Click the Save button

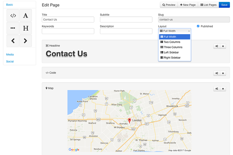(224, 5)
